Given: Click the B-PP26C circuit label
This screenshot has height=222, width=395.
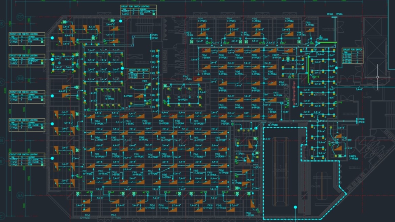Looking at the screenshot, I should coord(128,96).
